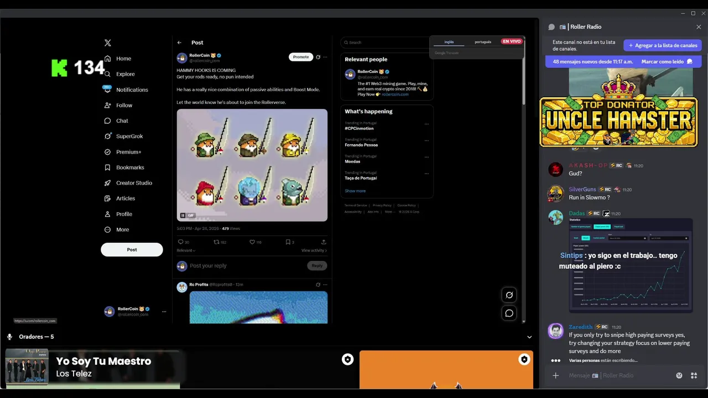Click Discord chat bubble icon beside Roller Radio

click(x=551, y=27)
